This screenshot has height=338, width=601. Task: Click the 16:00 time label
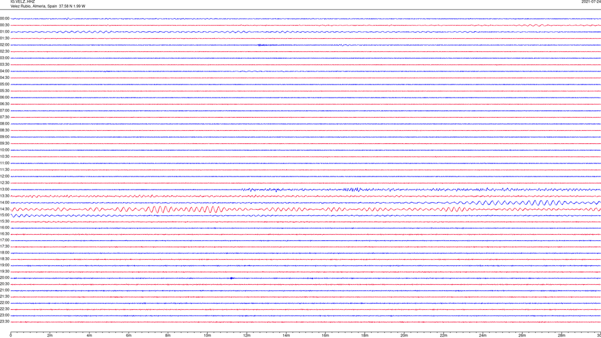click(4, 228)
